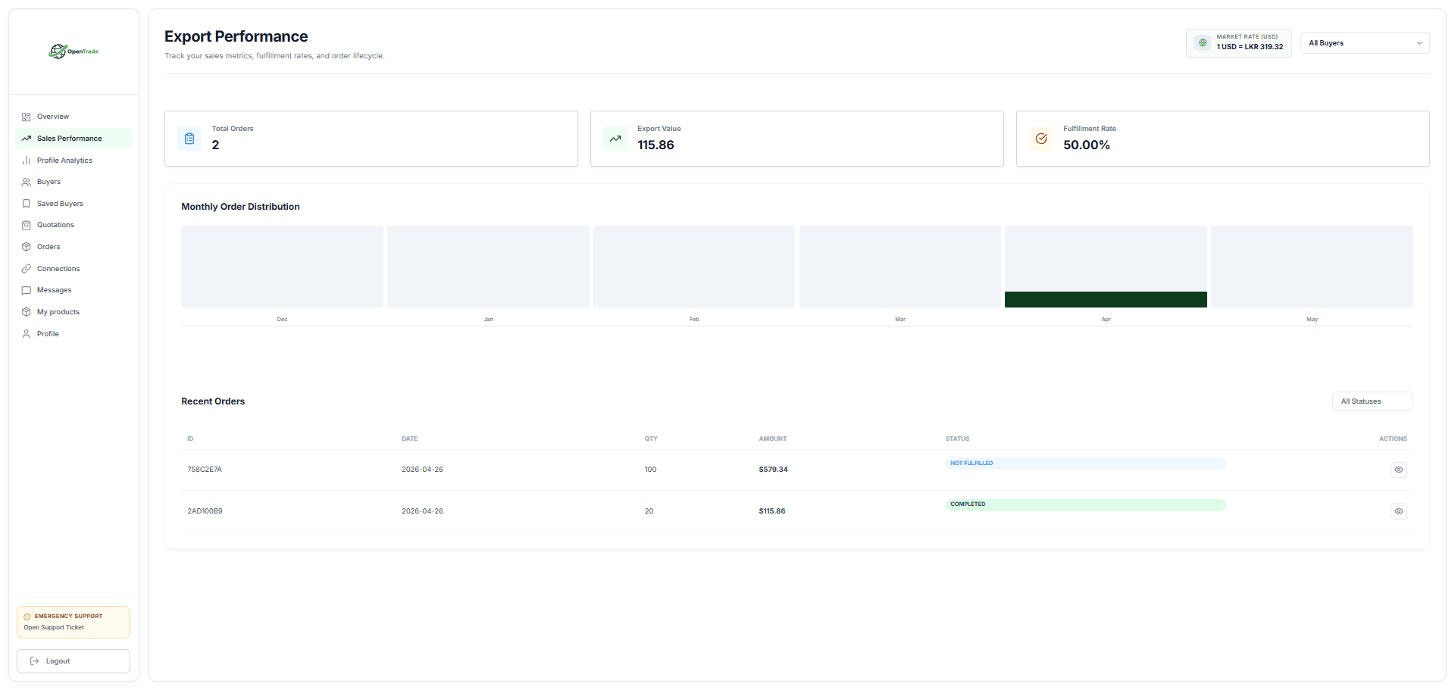Screen dimensions: 1455x690
Task: Expand the All Buyers chevron arrow
Action: coord(1419,43)
